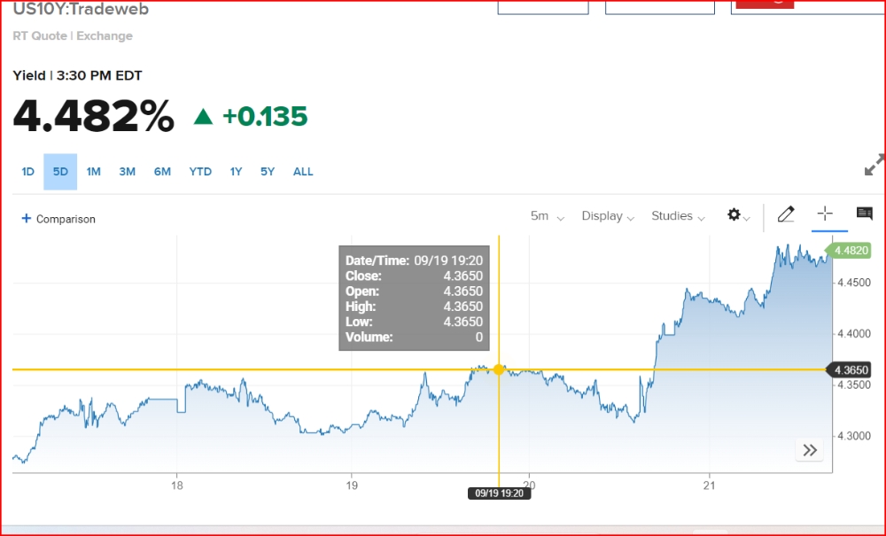The image size is (886, 536).
Task: Click the green 4.4820 current price tag
Action: point(849,250)
